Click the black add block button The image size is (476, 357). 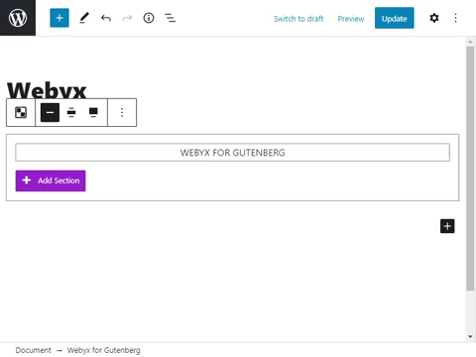click(447, 226)
